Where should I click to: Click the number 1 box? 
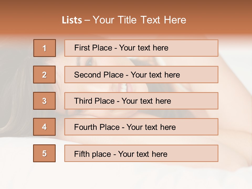click(x=44, y=48)
